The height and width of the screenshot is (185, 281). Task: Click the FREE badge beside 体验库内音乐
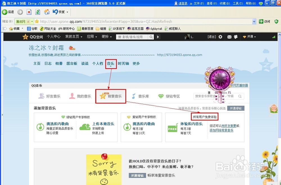[172, 128]
